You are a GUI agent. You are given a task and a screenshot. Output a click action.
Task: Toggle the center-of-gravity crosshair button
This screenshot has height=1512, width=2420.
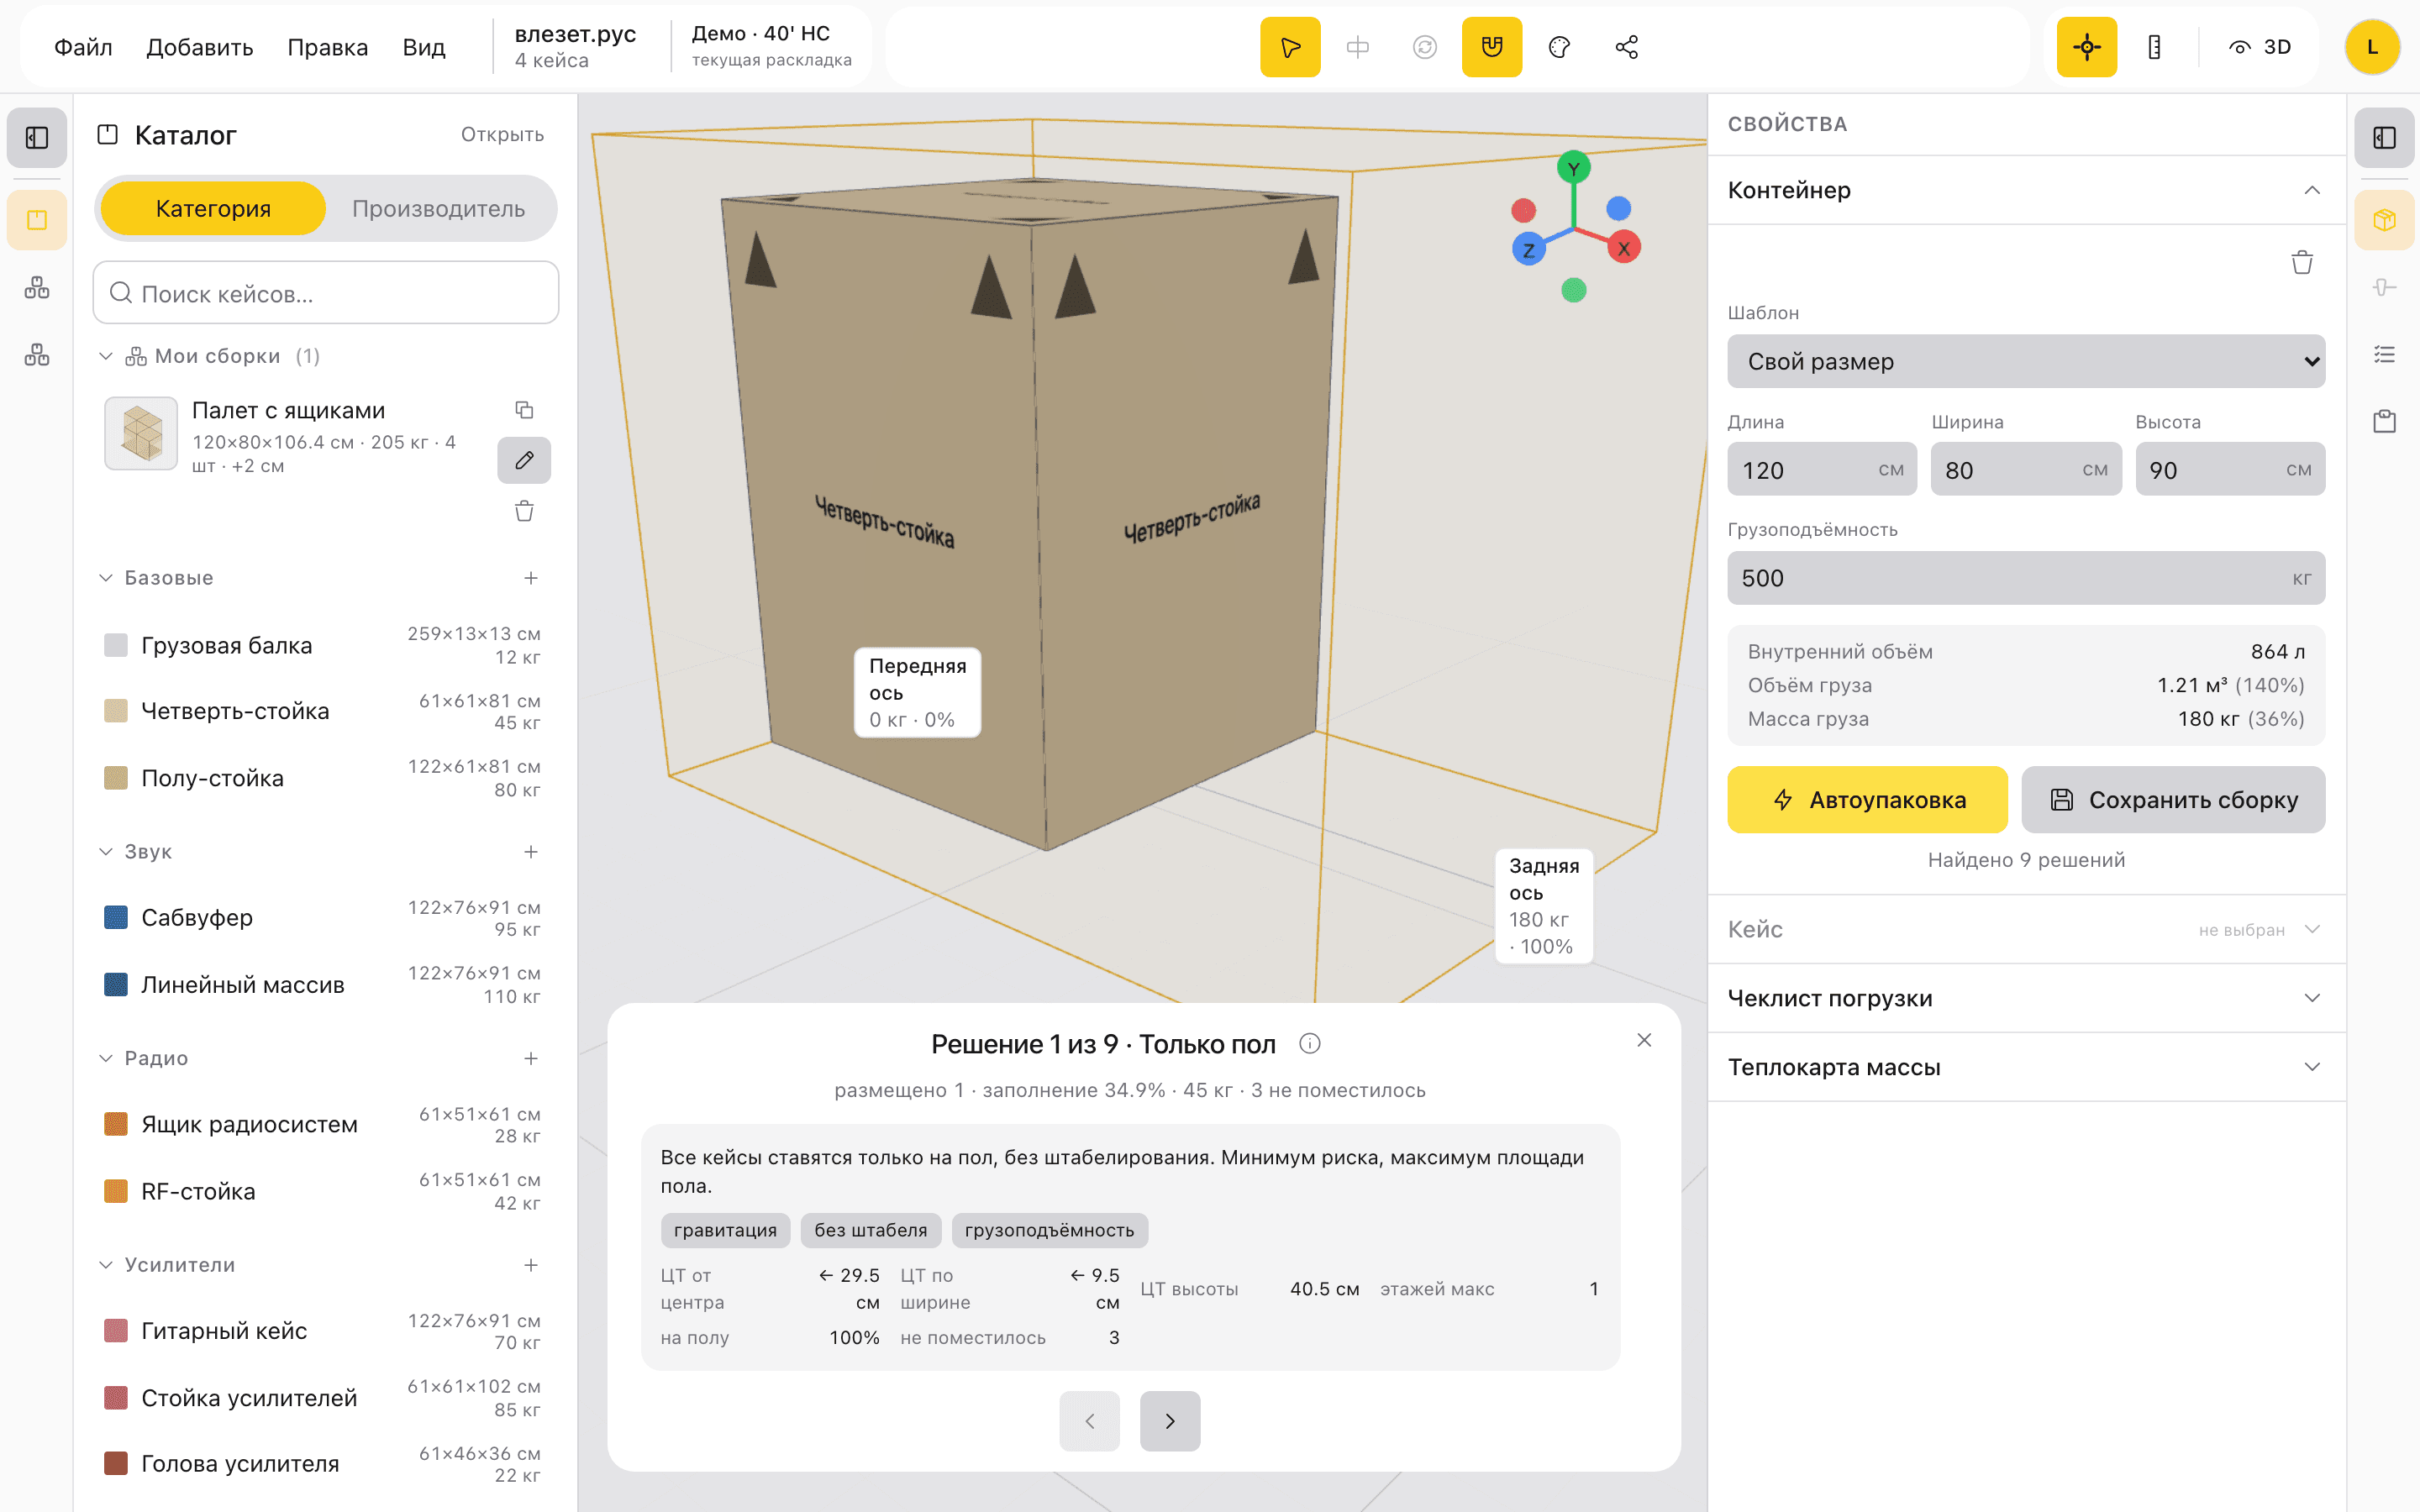tap(2086, 47)
